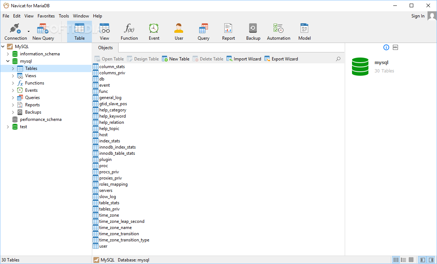Open the Automation toolbar icon

pyautogui.click(x=278, y=32)
